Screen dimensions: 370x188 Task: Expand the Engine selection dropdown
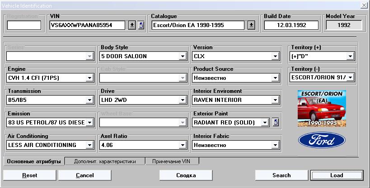click(90, 78)
